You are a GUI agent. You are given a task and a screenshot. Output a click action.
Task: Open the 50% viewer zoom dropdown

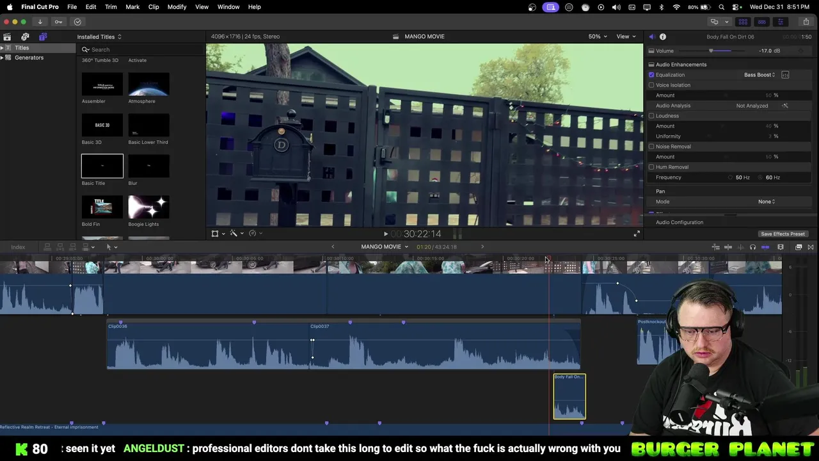click(598, 36)
